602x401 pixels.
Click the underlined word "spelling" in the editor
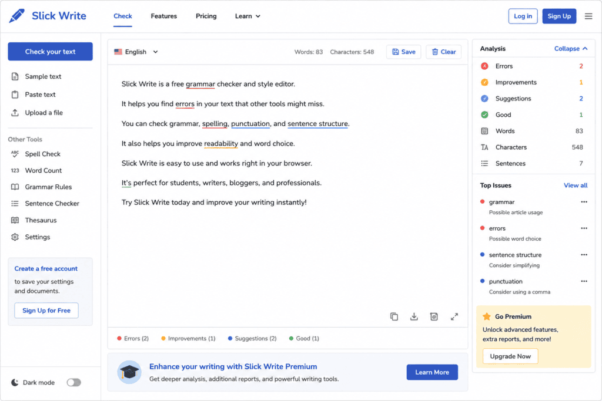pyautogui.click(x=215, y=123)
